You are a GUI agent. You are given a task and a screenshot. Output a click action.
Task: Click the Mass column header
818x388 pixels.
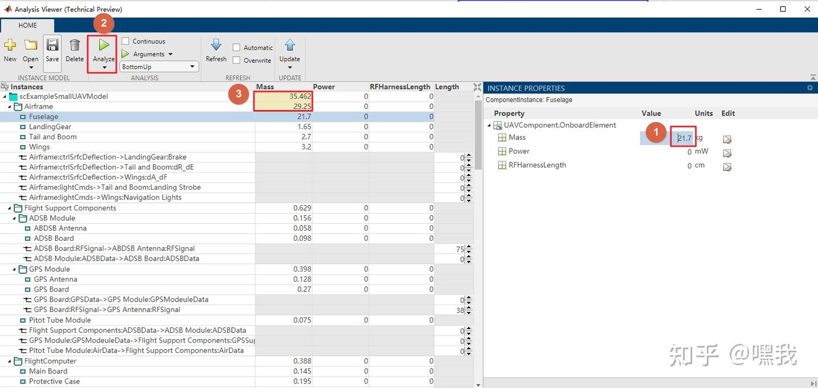click(x=265, y=87)
